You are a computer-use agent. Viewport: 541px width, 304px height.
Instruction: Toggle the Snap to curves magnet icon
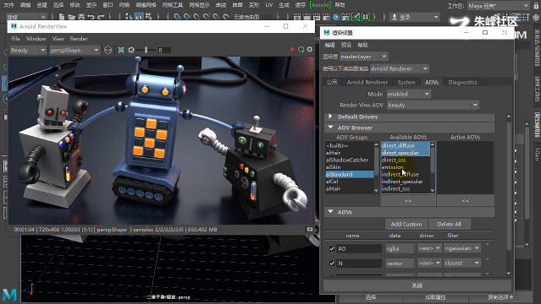point(187,17)
